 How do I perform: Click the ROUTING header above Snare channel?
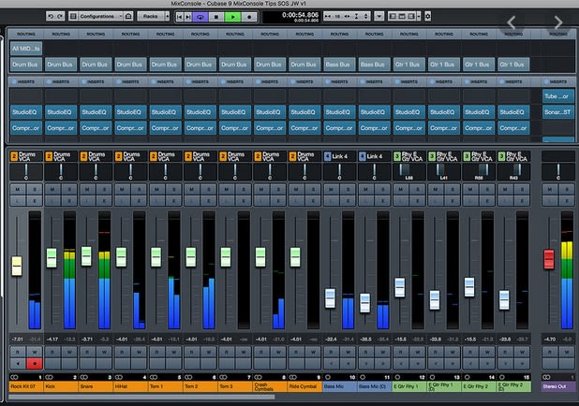(96, 34)
